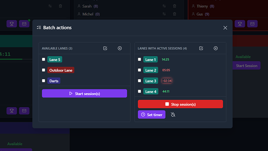268x151 pixels.
Task: Check the Lane 5 checkbox
Action: [44, 59]
